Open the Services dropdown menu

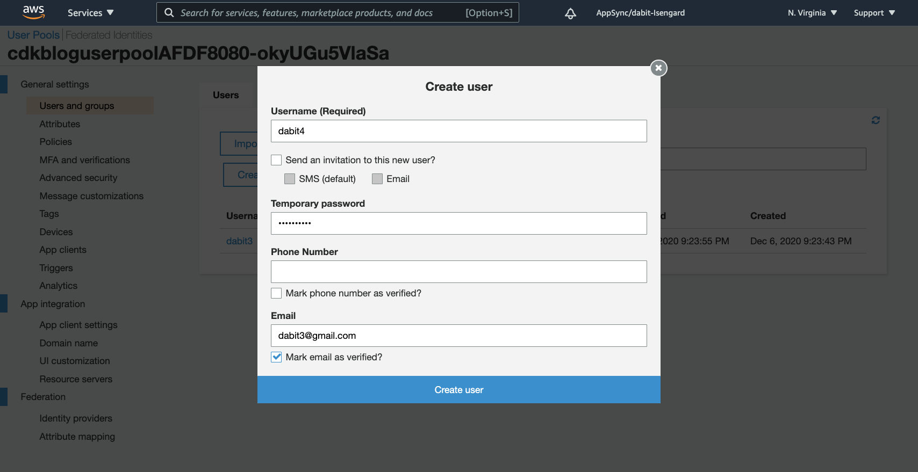90,13
